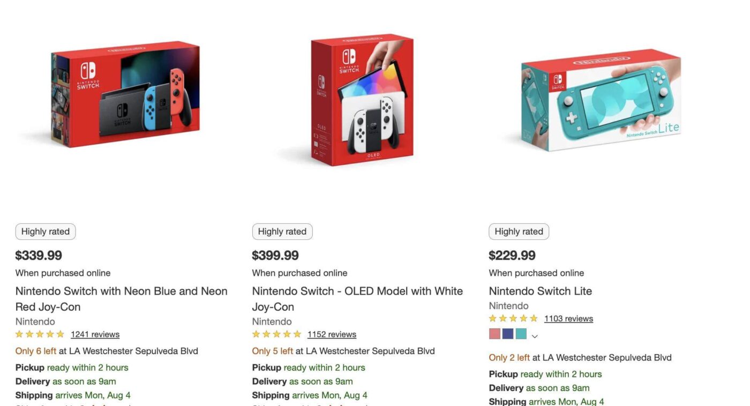This screenshot has height=406, width=750.
Task: Click the Highly rated badge on OLED Model
Action: [x=282, y=232]
